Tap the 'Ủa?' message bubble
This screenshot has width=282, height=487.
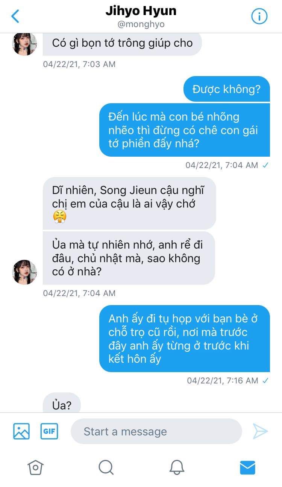62,403
